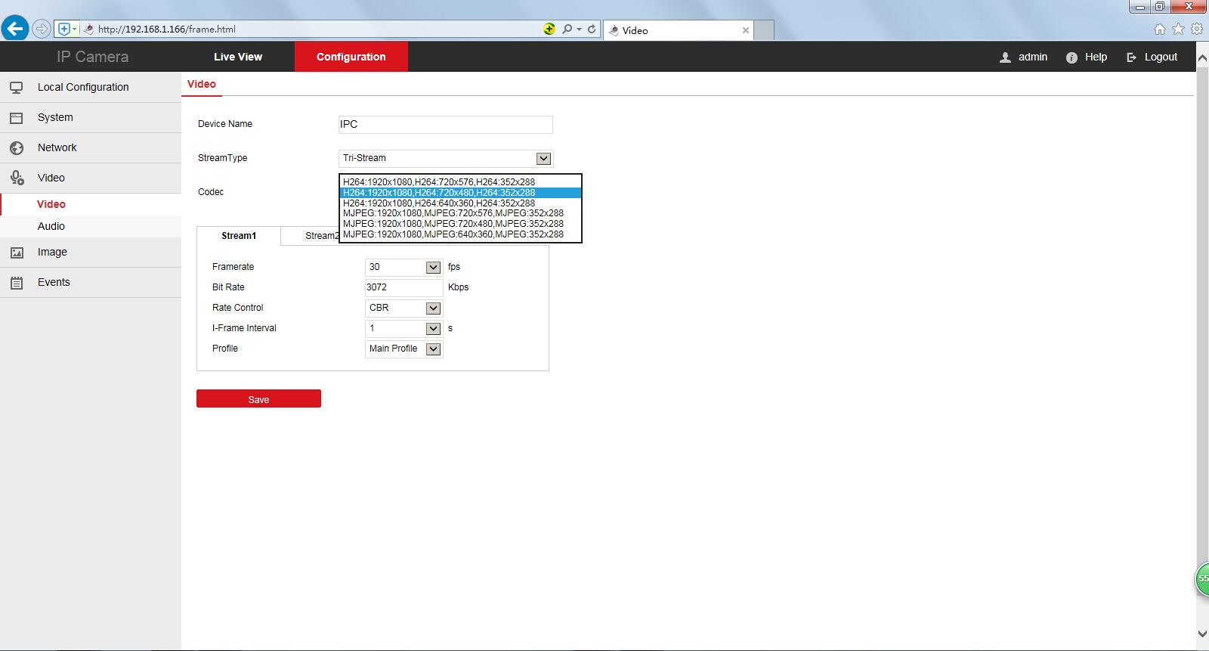Viewport: 1209px width, 651px height.
Task: Expand the Profile dropdown
Action: 433,349
